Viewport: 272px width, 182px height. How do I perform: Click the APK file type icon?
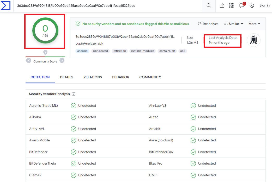coord(253,40)
